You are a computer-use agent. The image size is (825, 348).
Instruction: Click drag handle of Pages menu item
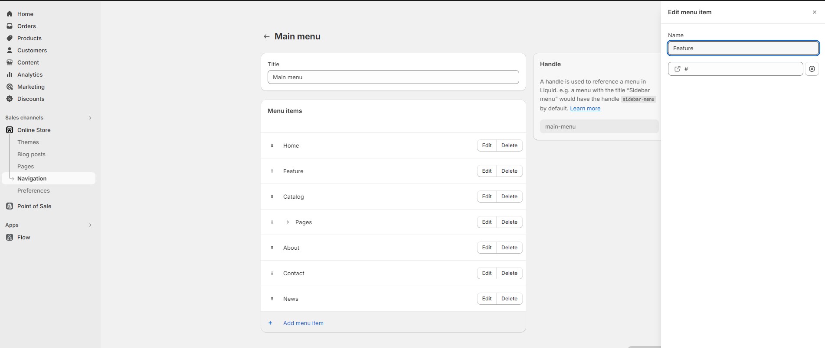[x=272, y=222]
